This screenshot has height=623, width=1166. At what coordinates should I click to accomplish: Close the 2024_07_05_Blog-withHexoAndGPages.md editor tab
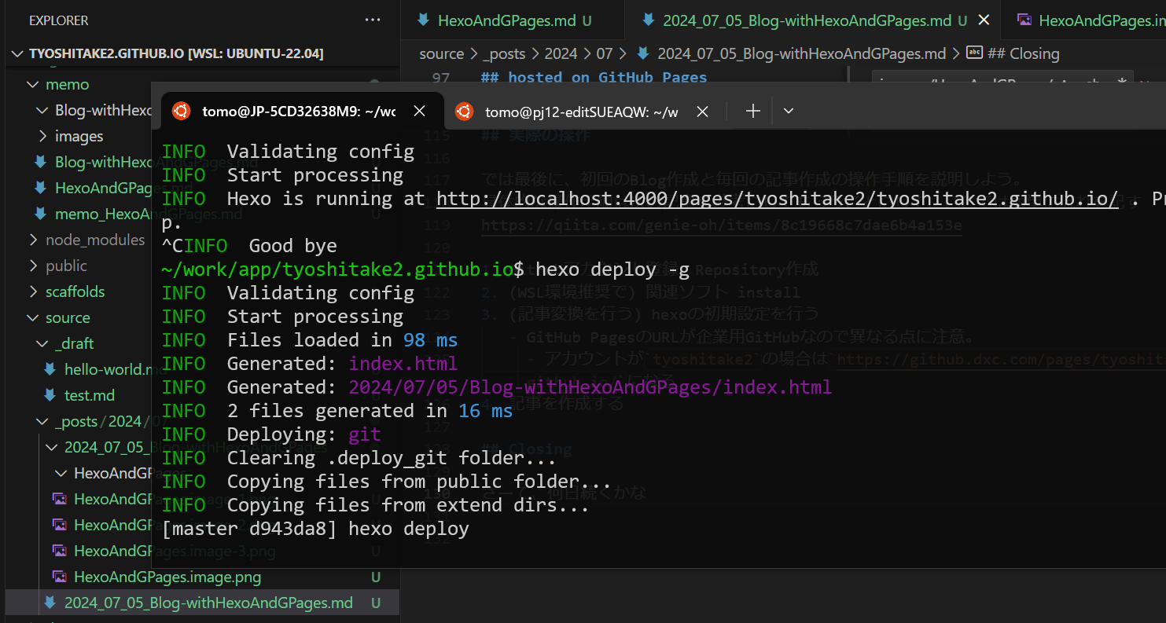[984, 20]
